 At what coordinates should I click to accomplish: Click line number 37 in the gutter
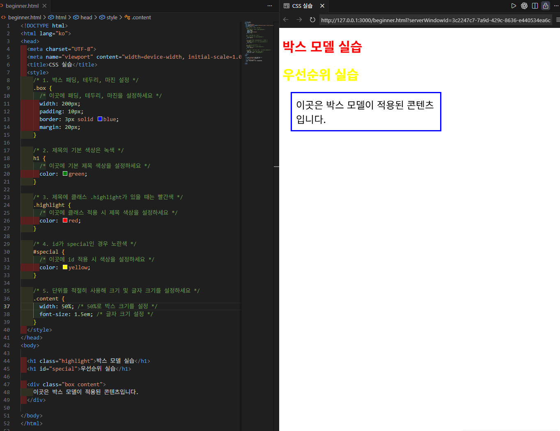coord(7,306)
